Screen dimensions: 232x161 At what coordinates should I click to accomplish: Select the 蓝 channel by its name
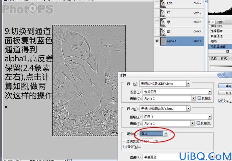click(168, 31)
